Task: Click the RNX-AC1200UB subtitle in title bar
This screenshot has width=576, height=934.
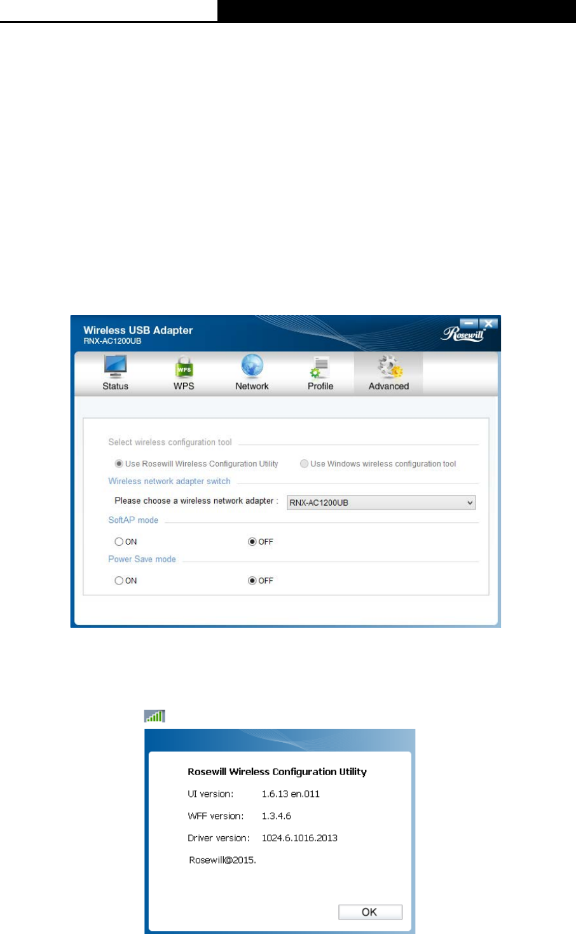Action: point(113,341)
